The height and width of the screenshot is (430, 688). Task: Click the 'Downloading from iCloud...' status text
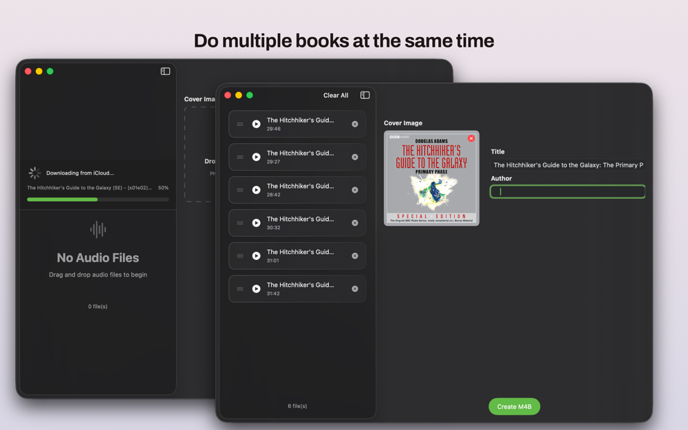pos(80,173)
